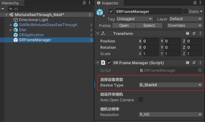Click the prefab Open button
Viewport: 205px width, 122px height.
click(x=124, y=25)
